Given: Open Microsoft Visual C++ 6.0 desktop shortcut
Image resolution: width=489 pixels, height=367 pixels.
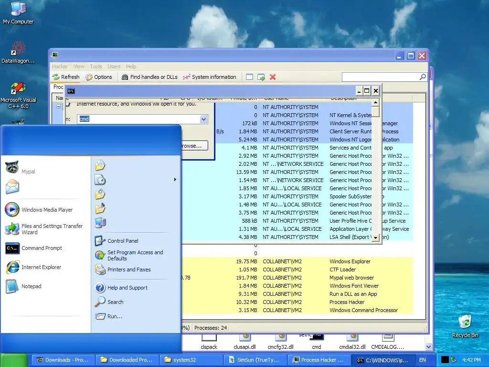Looking at the screenshot, I should tap(19, 96).
